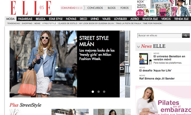Select the third carousel dot

(104, 92)
